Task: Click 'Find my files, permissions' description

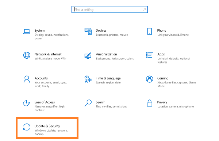Action: point(111,106)
